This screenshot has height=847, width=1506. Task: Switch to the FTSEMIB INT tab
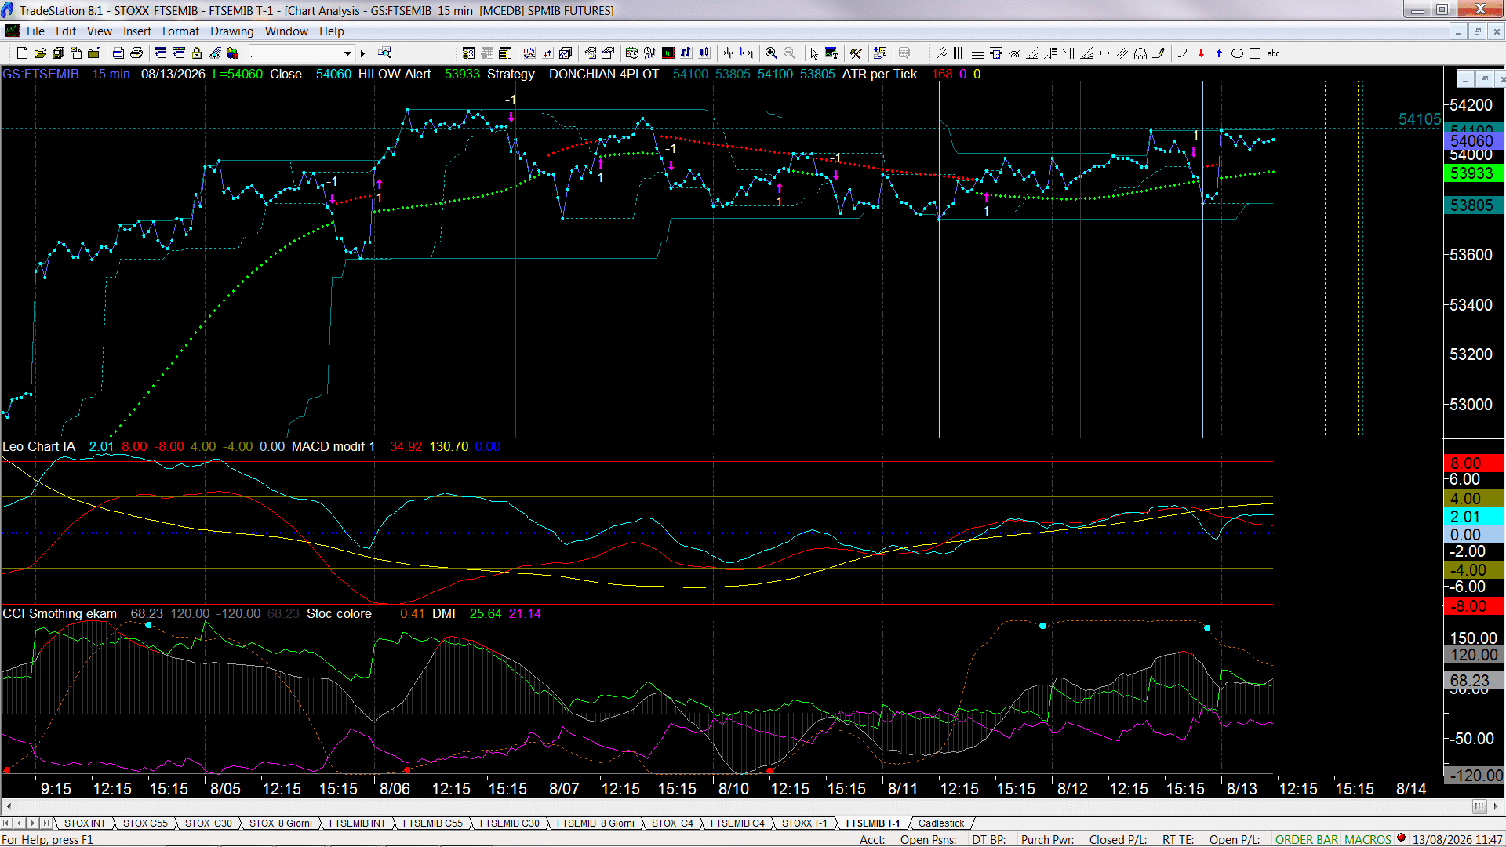[358, 823]
